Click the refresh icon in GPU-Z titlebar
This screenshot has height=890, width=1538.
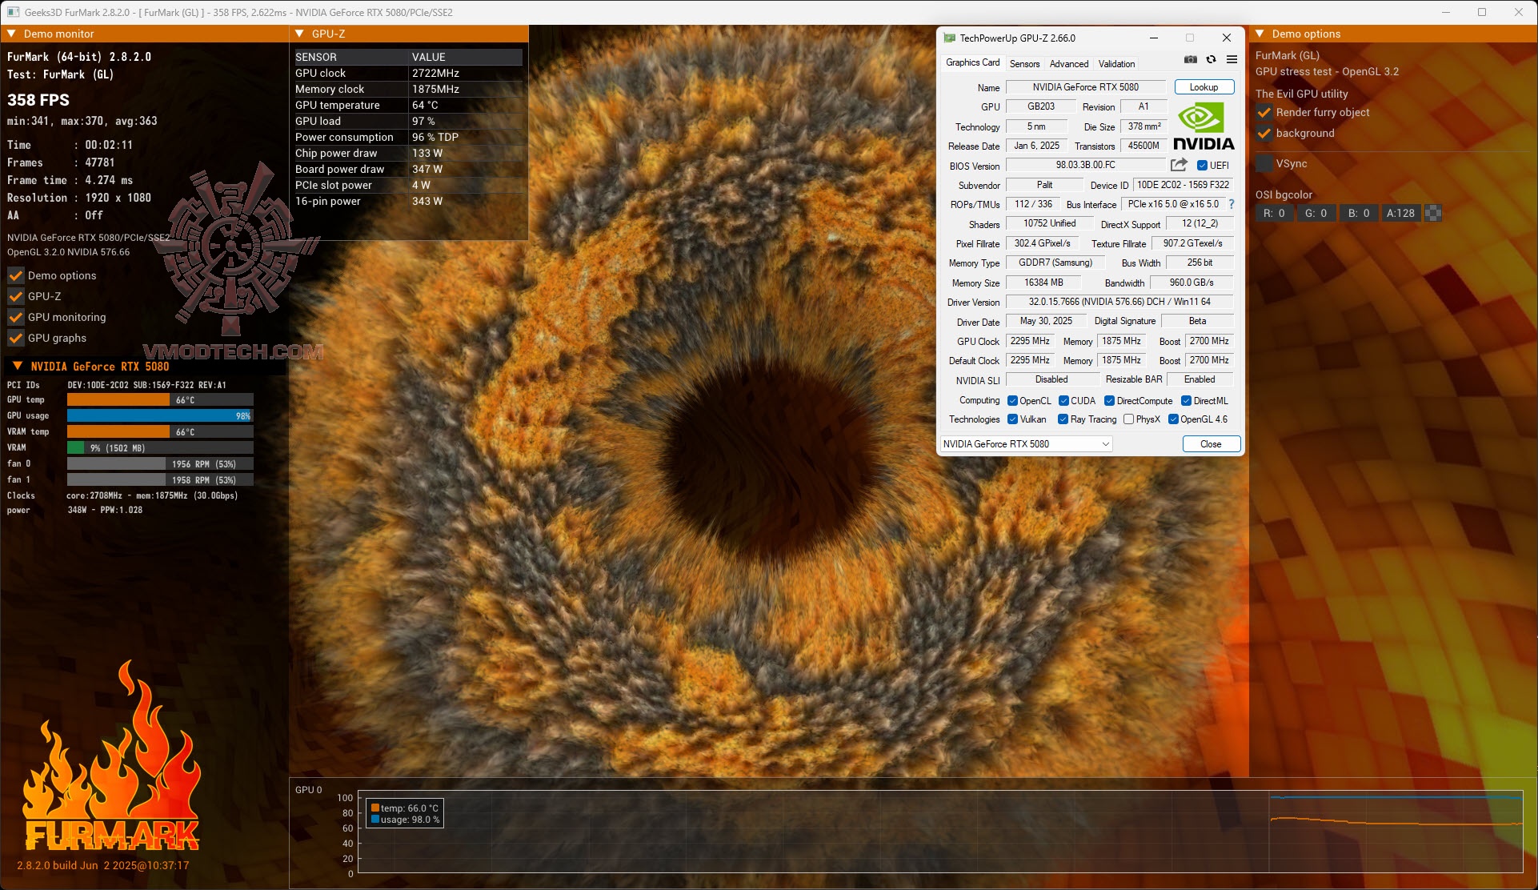(1211, 59)
